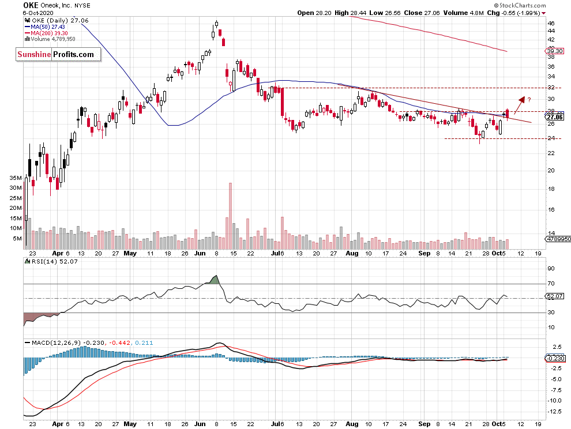
Task: Click the red MA(200) line swatch in legend
Action: pos(27,33)
